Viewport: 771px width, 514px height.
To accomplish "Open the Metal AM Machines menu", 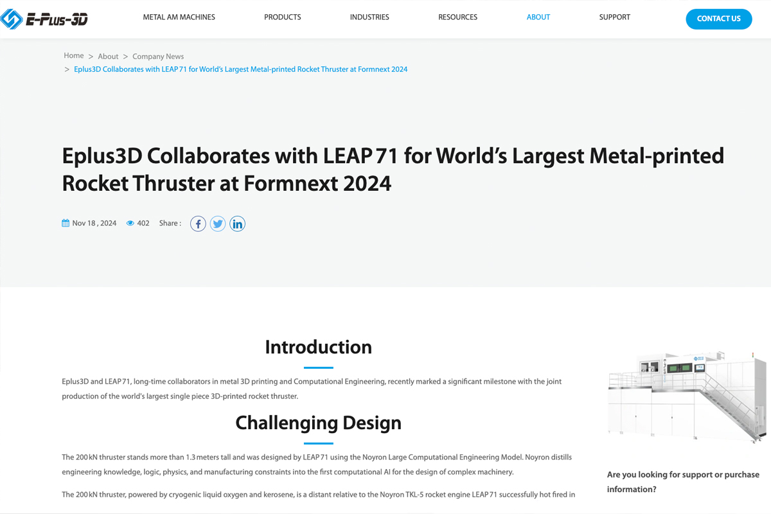I will 179,17.
